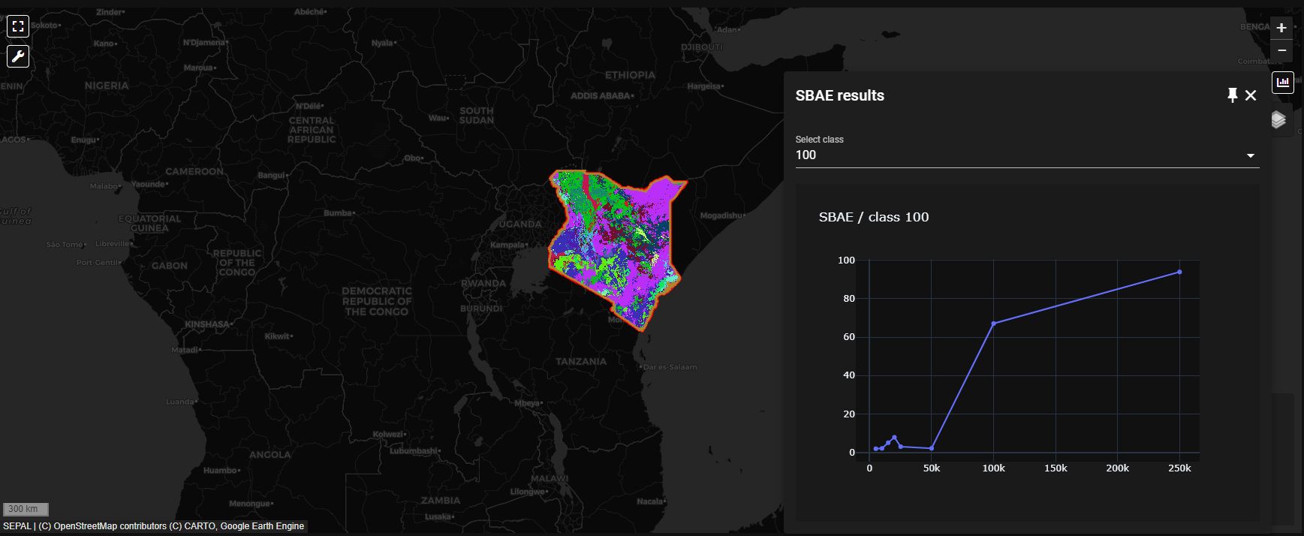Click the 'SBAE results' panel heading
Image resolution: width=1304 pixels, height=536 pixels.
coord(839,95)
